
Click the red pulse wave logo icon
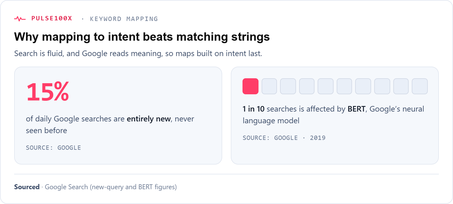coord(20,19)
